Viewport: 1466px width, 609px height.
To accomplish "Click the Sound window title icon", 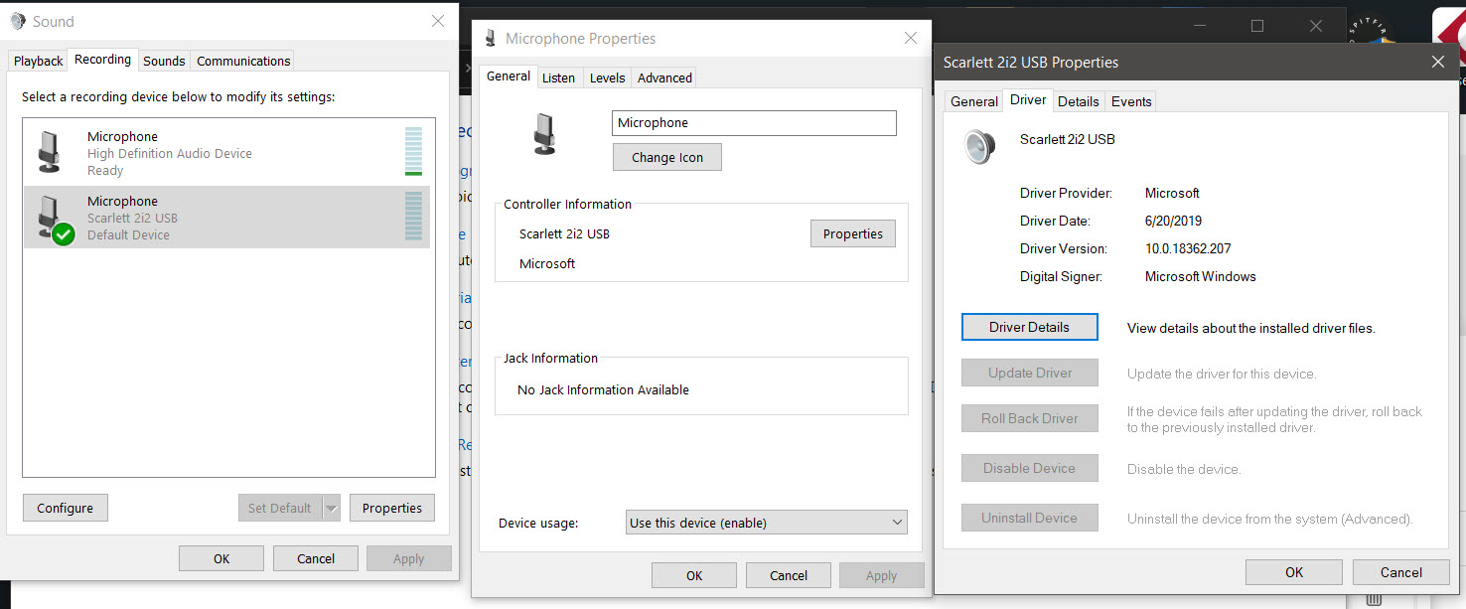I will click(x=18, y=21).
